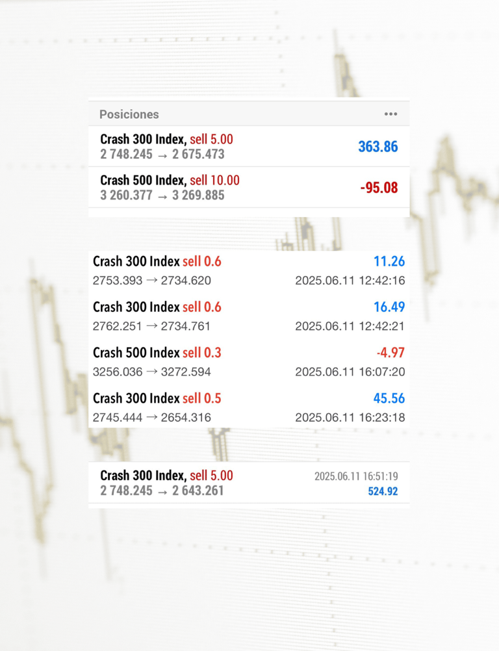The width and height of the screenshot is (499, 651).
Task: Select the Crash 300 Index sell 0.5 trade
Action: click(x=249, y=408)
